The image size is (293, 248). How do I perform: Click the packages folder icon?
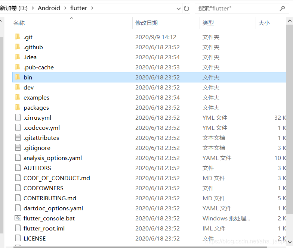click(17, 107)
